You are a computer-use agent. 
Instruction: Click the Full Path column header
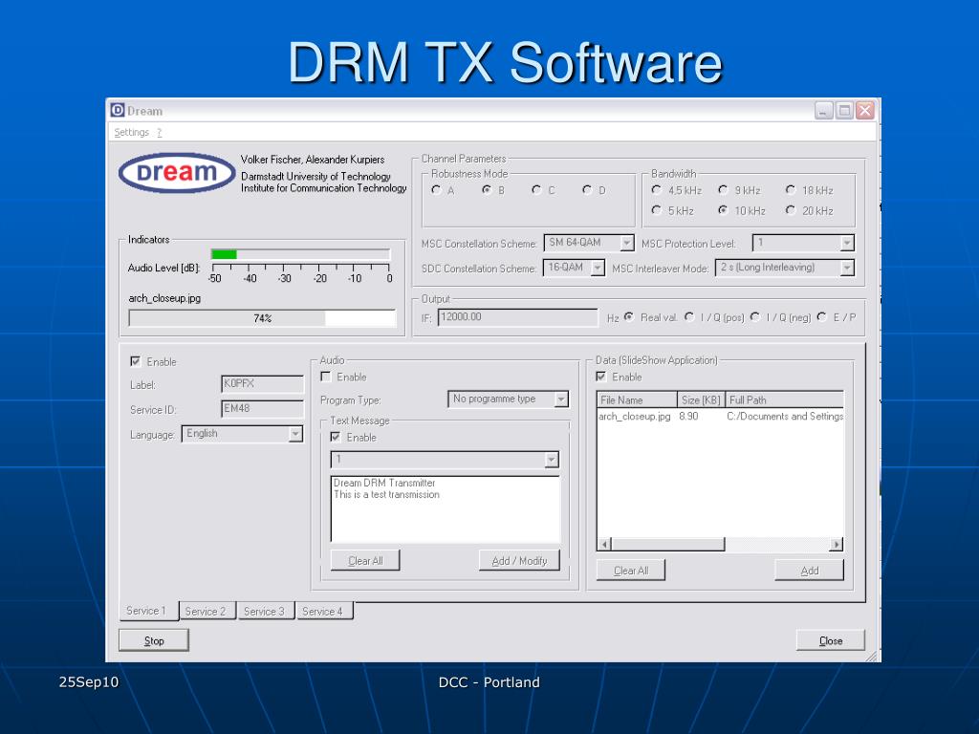(784, 399)
